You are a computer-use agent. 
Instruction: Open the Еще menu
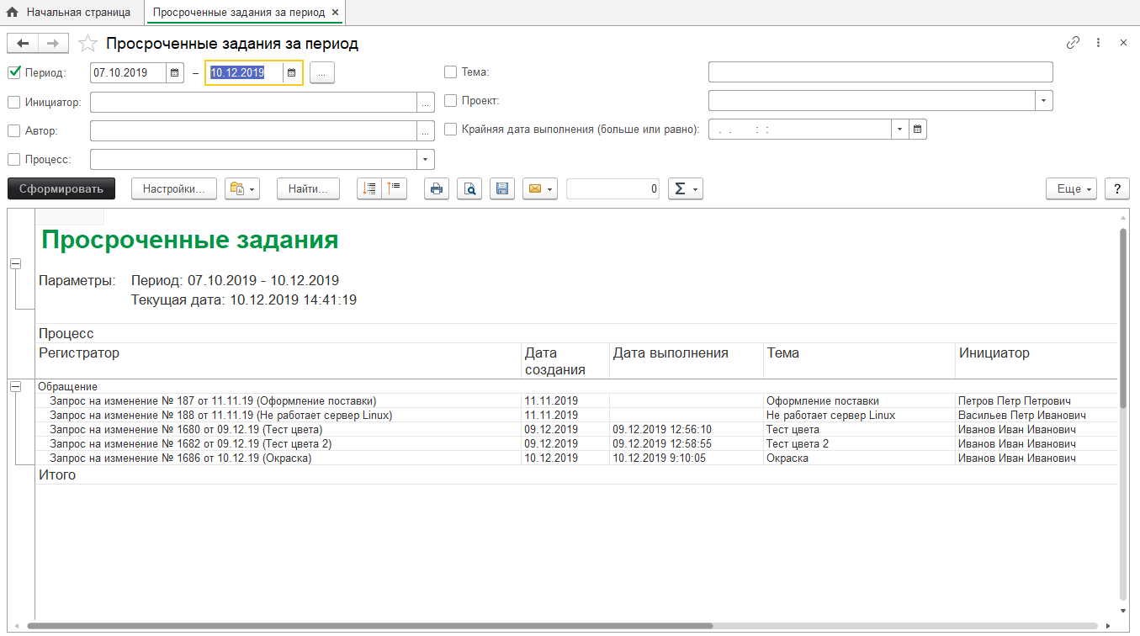(x=1071, y=189)
